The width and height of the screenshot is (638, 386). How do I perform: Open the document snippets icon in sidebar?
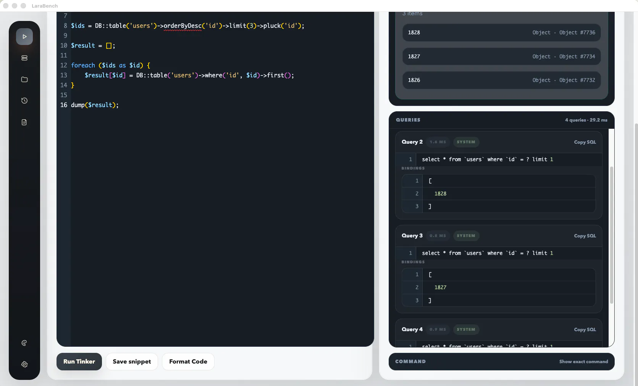(x=24, y=122)
